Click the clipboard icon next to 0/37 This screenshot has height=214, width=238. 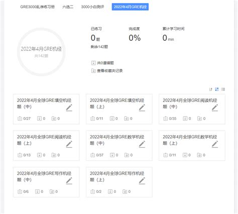click(x=93, y=155)
